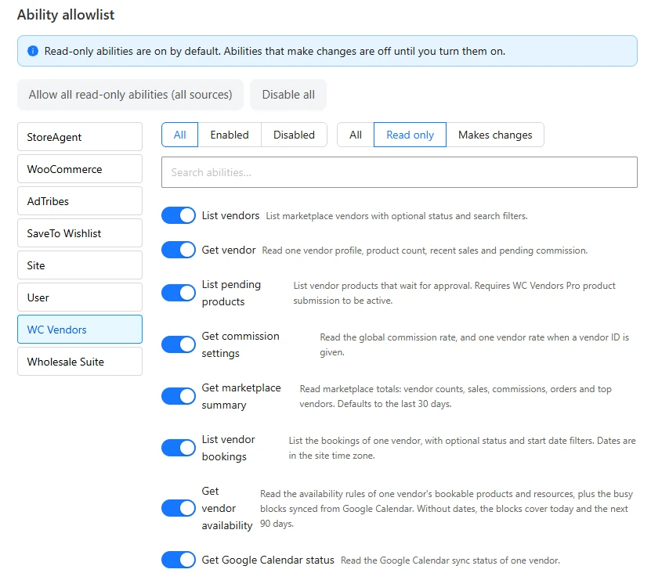Click Allow all read-only abilities button
The height and width of the screenshot is (573, 651).
click(x=130, y=95)
